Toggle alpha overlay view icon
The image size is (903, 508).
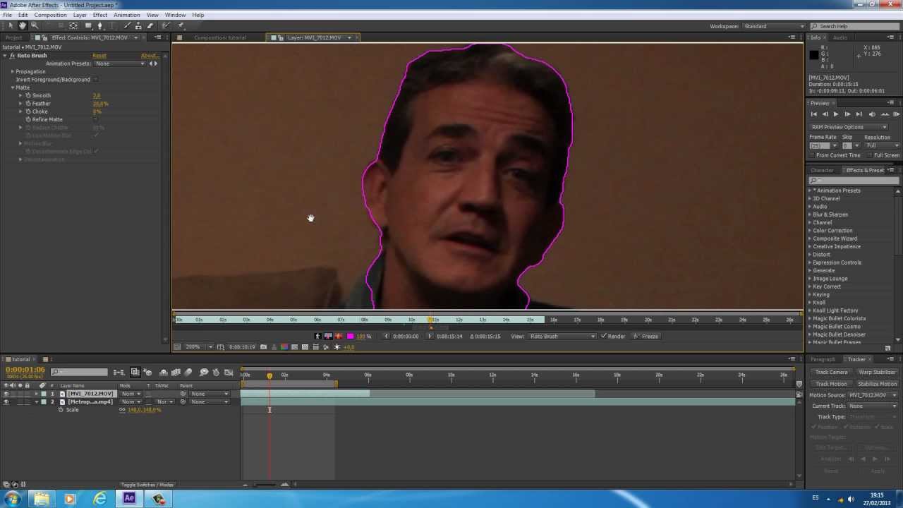coord(339,336)
